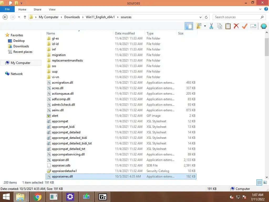This screenshot has width=269, height=202.
Task: Click the Rename toolbar icon
Action: (253, 26)
